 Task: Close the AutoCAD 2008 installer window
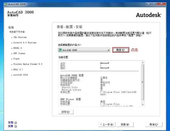tap(161, 3)
